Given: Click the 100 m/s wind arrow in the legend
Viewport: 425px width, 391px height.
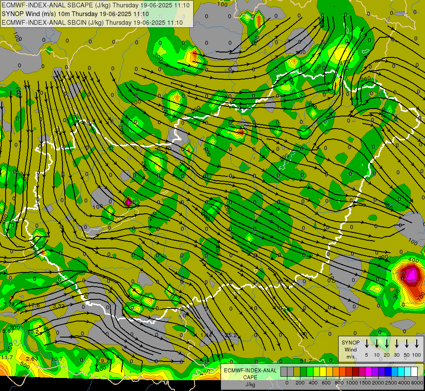Looking at the screenshot, I should [x=417, y=343].
